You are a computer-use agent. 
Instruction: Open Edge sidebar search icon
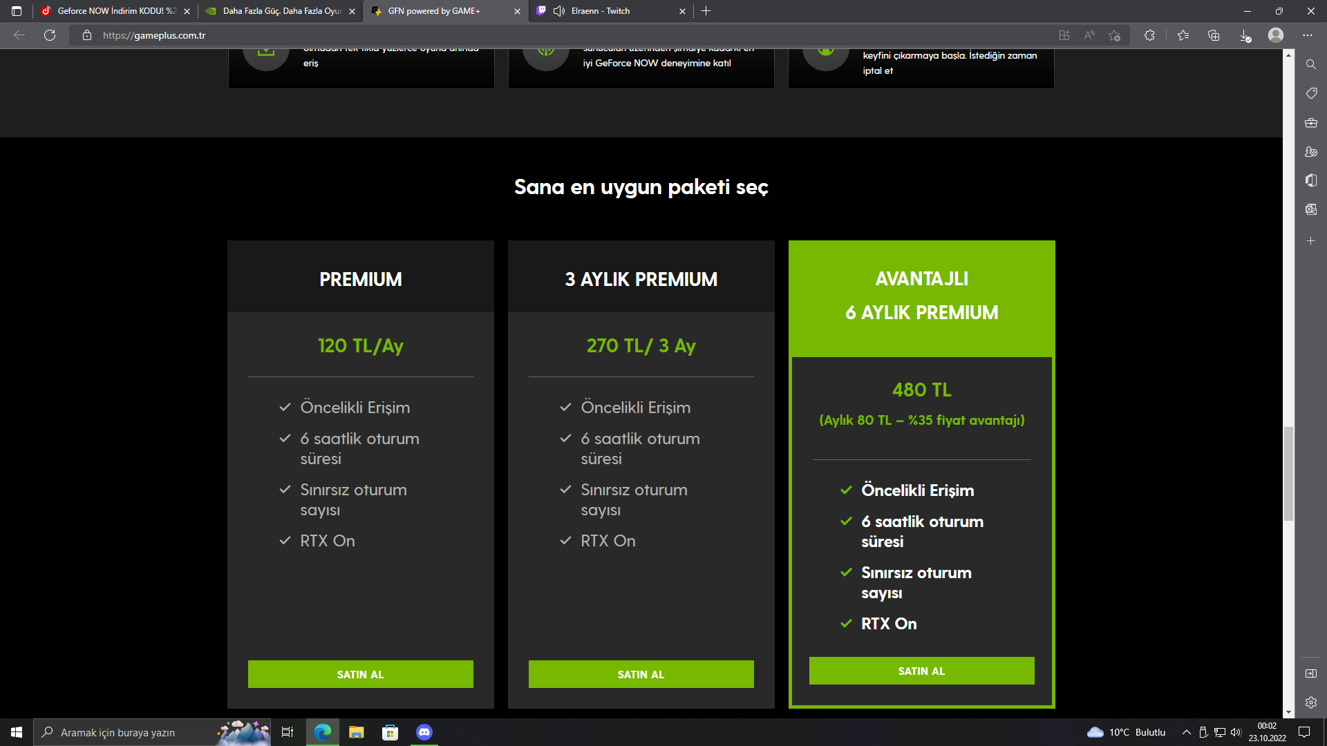coord(1310,64)
